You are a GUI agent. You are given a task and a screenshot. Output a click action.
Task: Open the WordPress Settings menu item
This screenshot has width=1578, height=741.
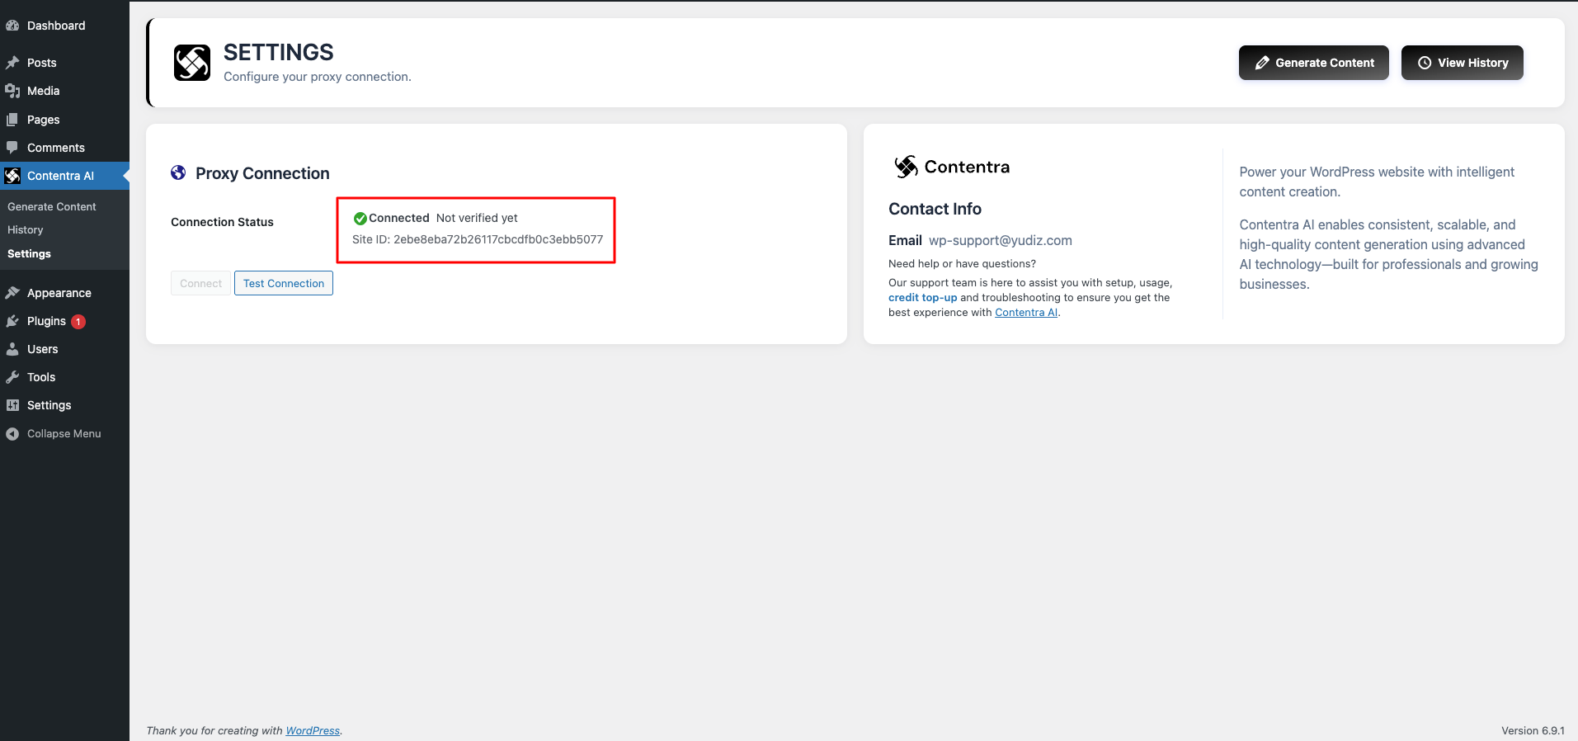(x=64, y=405)
